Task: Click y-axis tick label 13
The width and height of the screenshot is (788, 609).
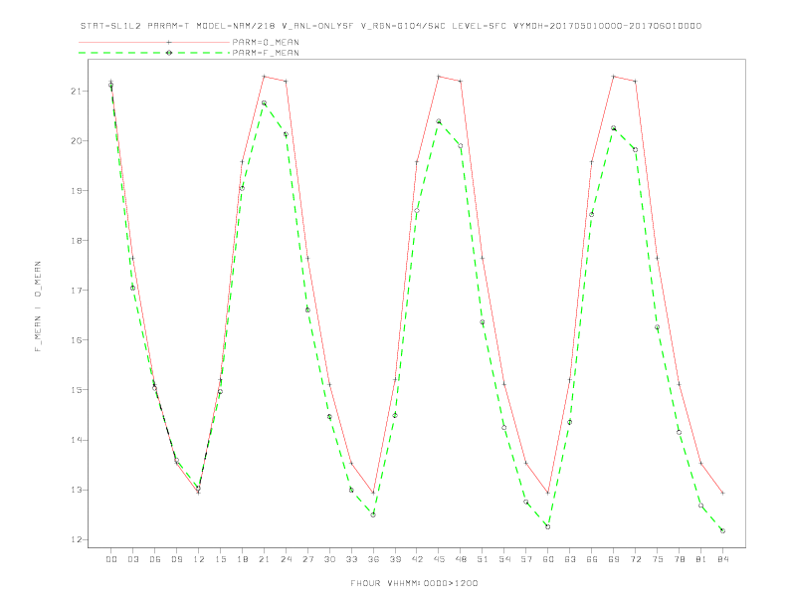Action: [x=77, y=490]
